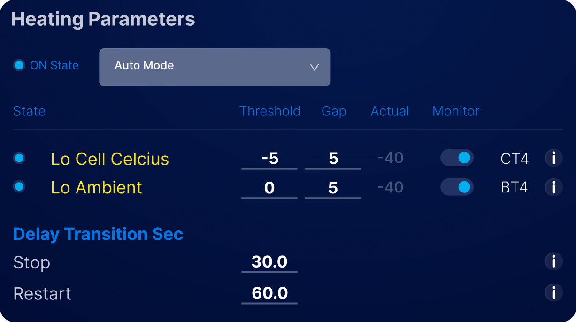Toggle Monitor switch for Lo Cell Celcius
The image size is (576, 322).
pyautogui.click(x=457, y=158)
